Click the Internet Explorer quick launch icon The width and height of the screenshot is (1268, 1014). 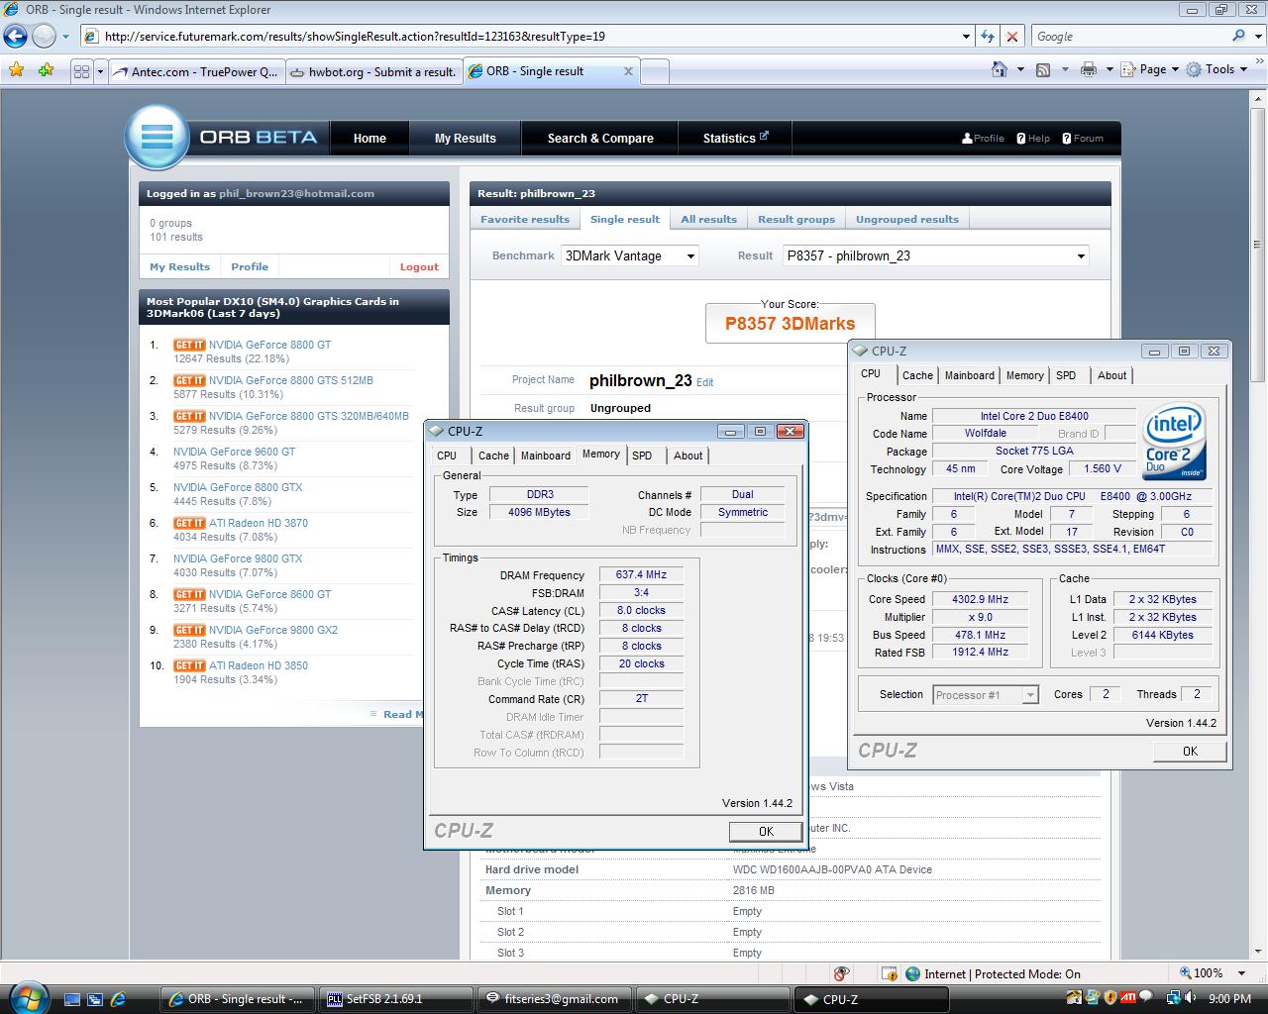point(118,999)
